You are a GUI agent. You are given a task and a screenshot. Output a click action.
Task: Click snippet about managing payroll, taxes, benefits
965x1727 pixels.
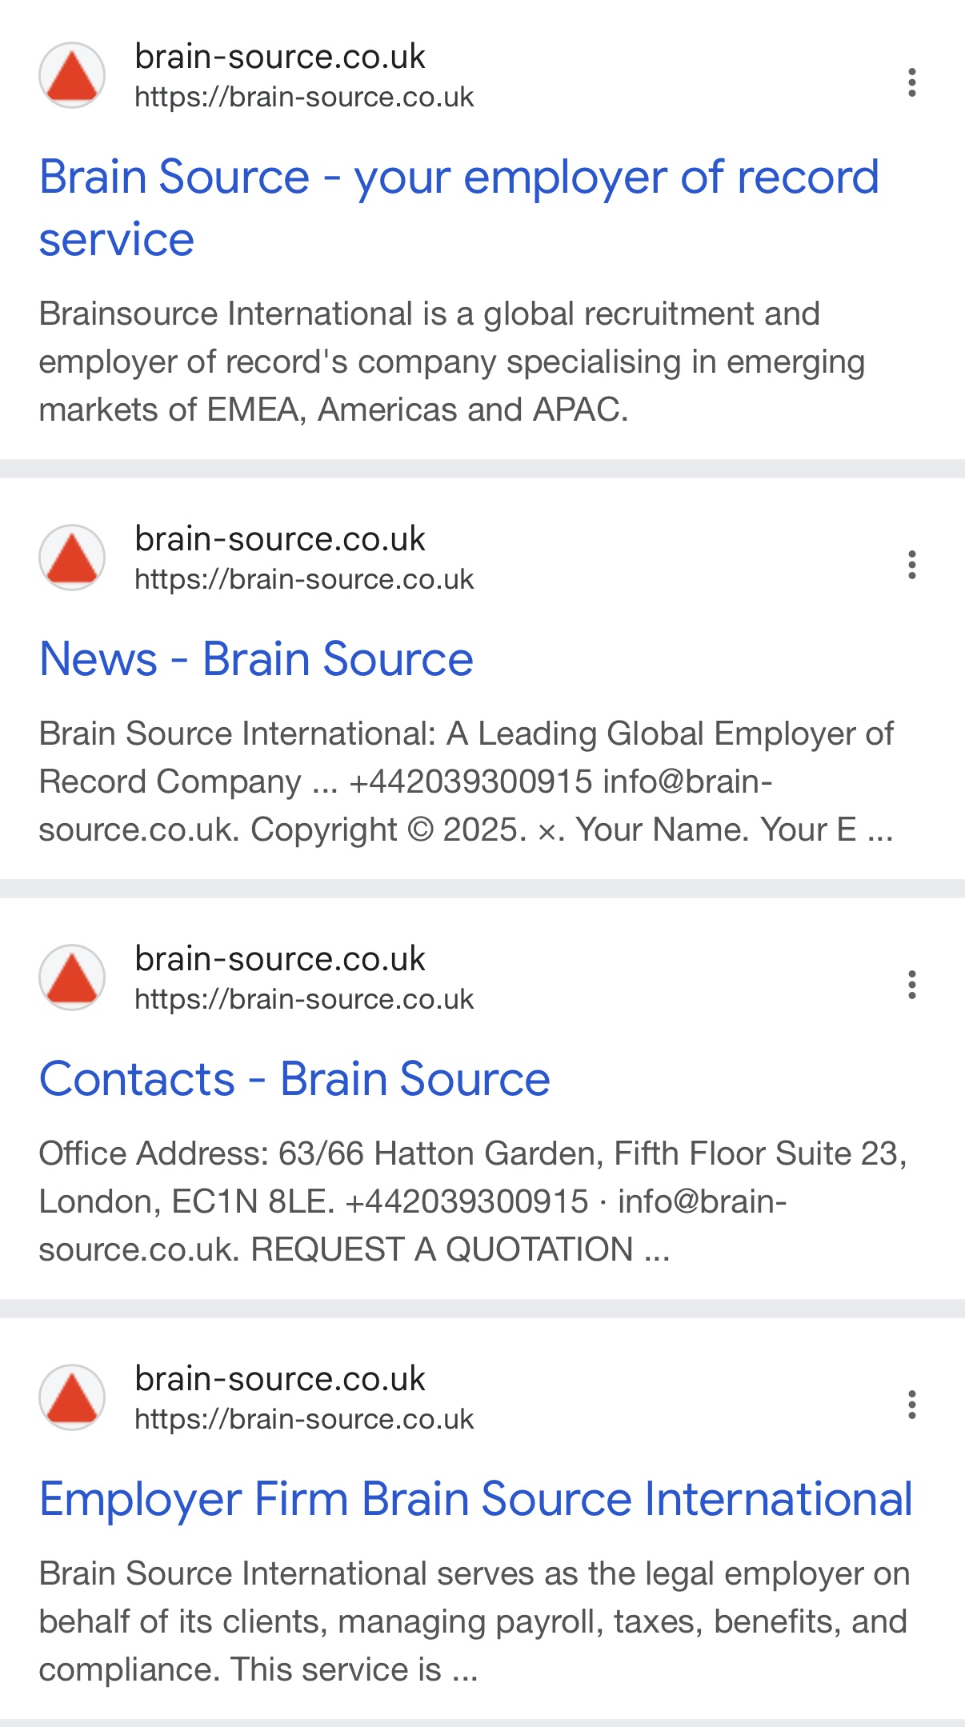(474, 1621)
